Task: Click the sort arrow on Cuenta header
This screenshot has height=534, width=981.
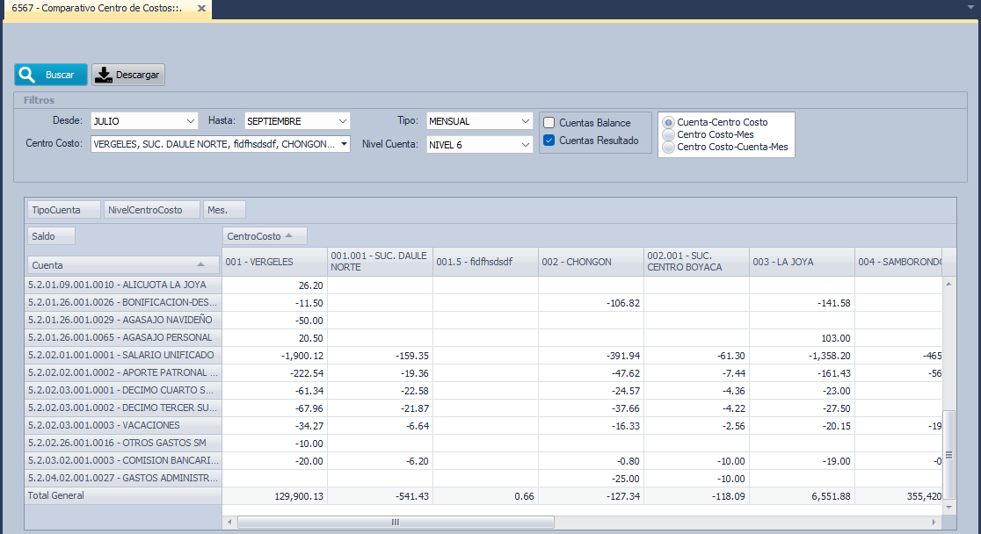Action: [x=201, y=264]
